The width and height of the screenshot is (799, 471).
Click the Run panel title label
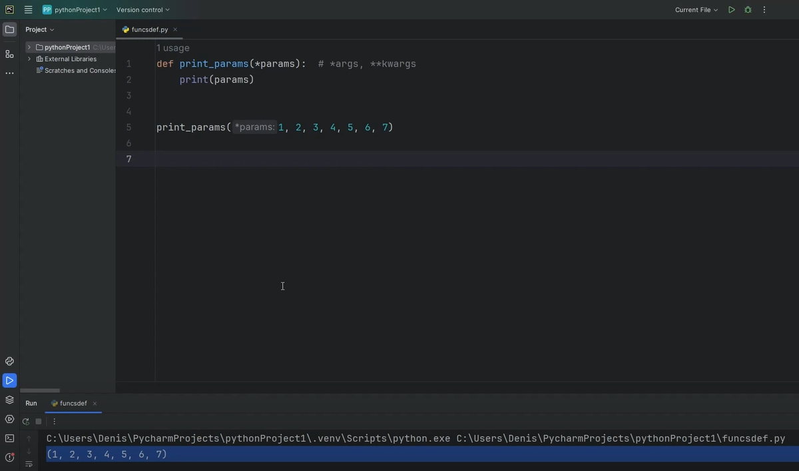(x=31, y=403)
